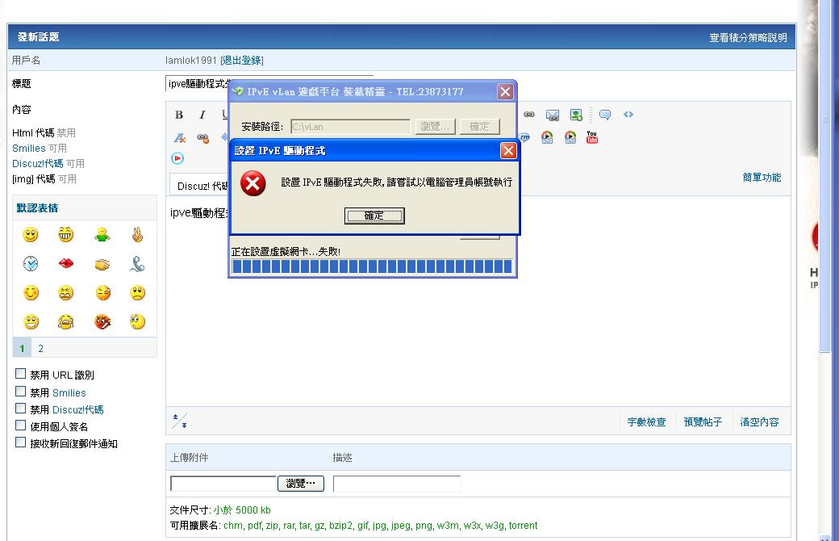Tick the 禁用 Smilies checkbox
Screen dimensions: 839x541
[21, 392]
